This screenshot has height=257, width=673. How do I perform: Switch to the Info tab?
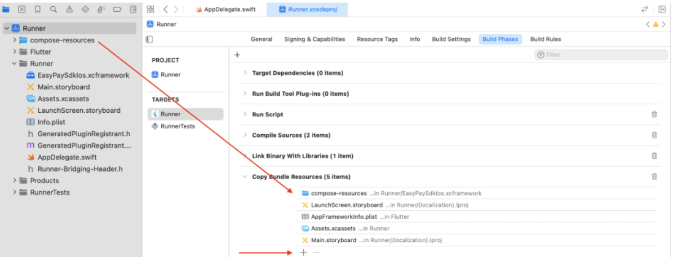415,39
